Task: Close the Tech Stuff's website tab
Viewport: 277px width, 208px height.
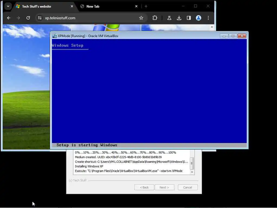Action: [72, 6]
